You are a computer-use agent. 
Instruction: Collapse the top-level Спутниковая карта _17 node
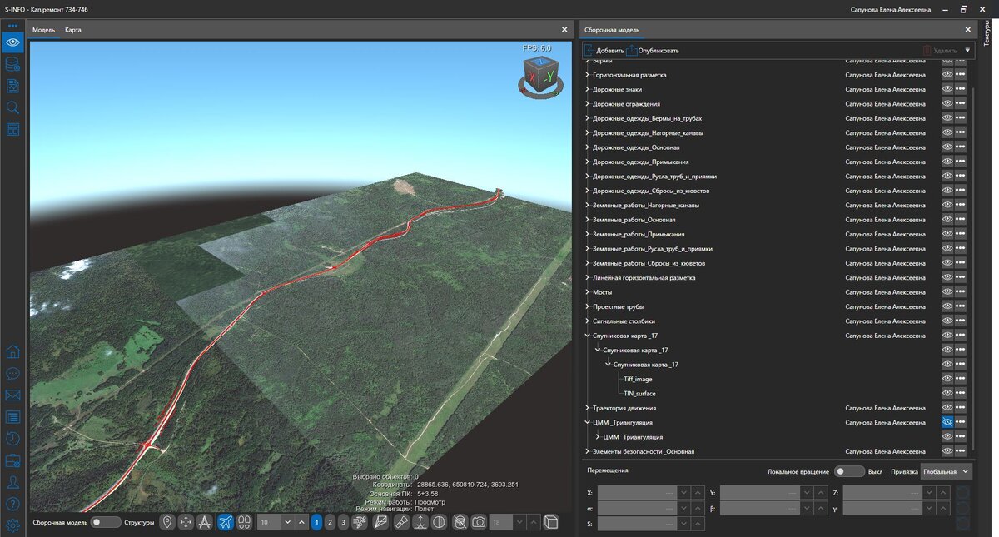point(587,336)
